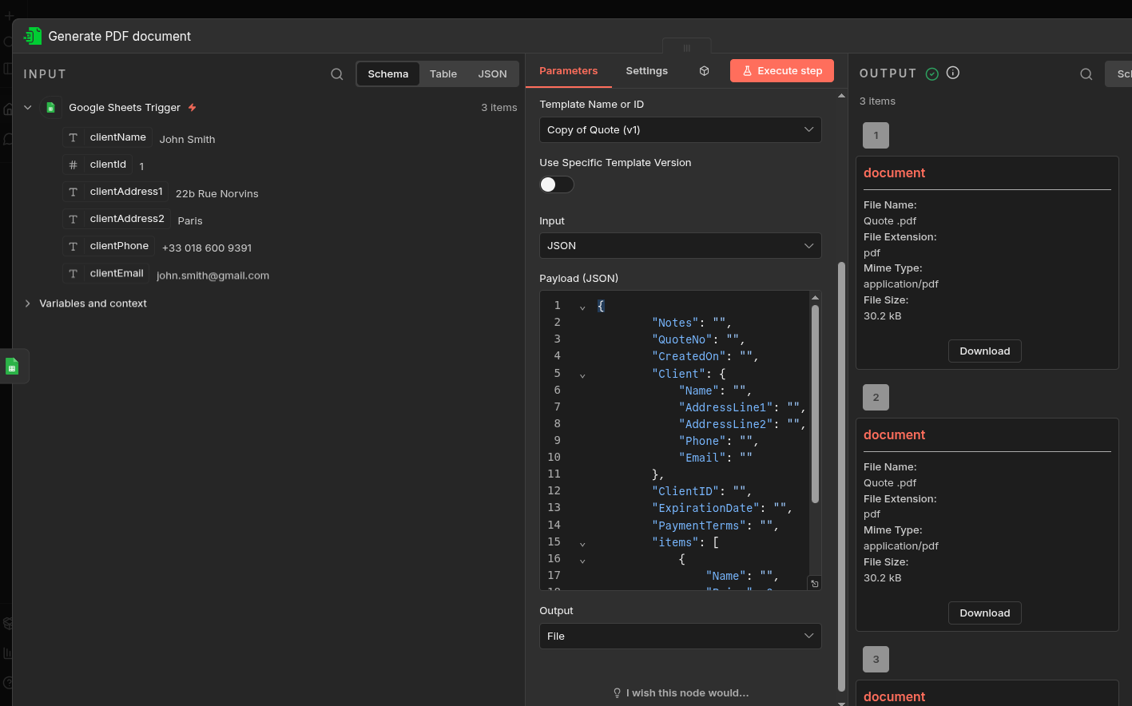Select the pinned Google Sheets icon on left edge
This screenshot has width=1132, height=706.
(x=12, y=365)
